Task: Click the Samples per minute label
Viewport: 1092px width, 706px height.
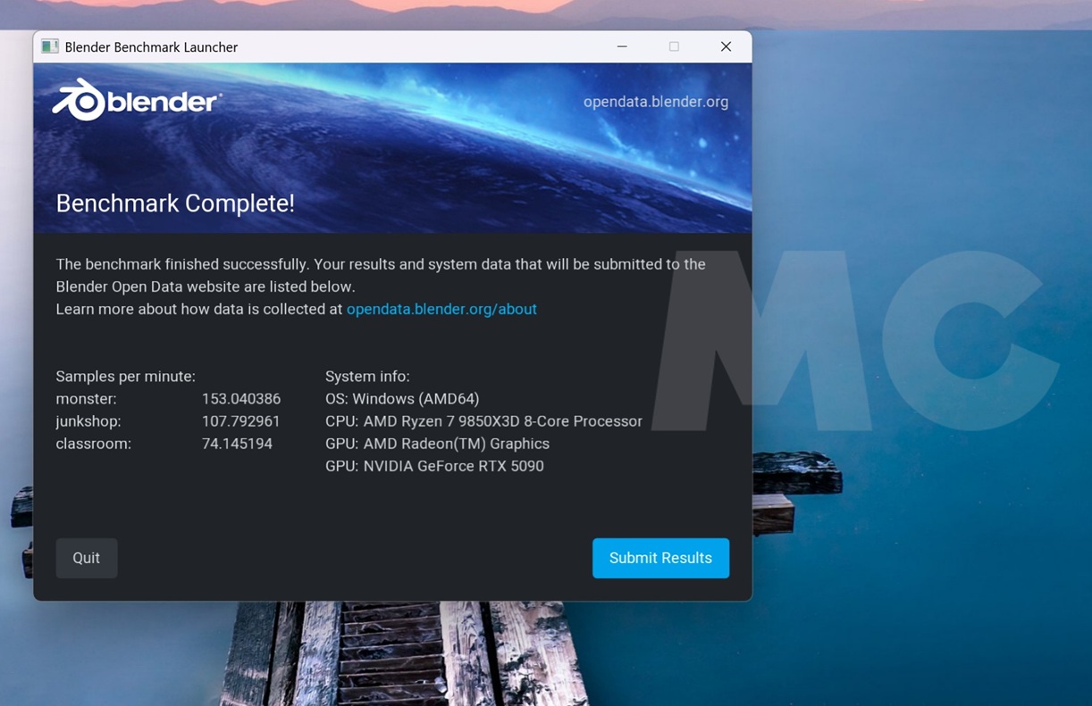Action: [x=125, y=377]
